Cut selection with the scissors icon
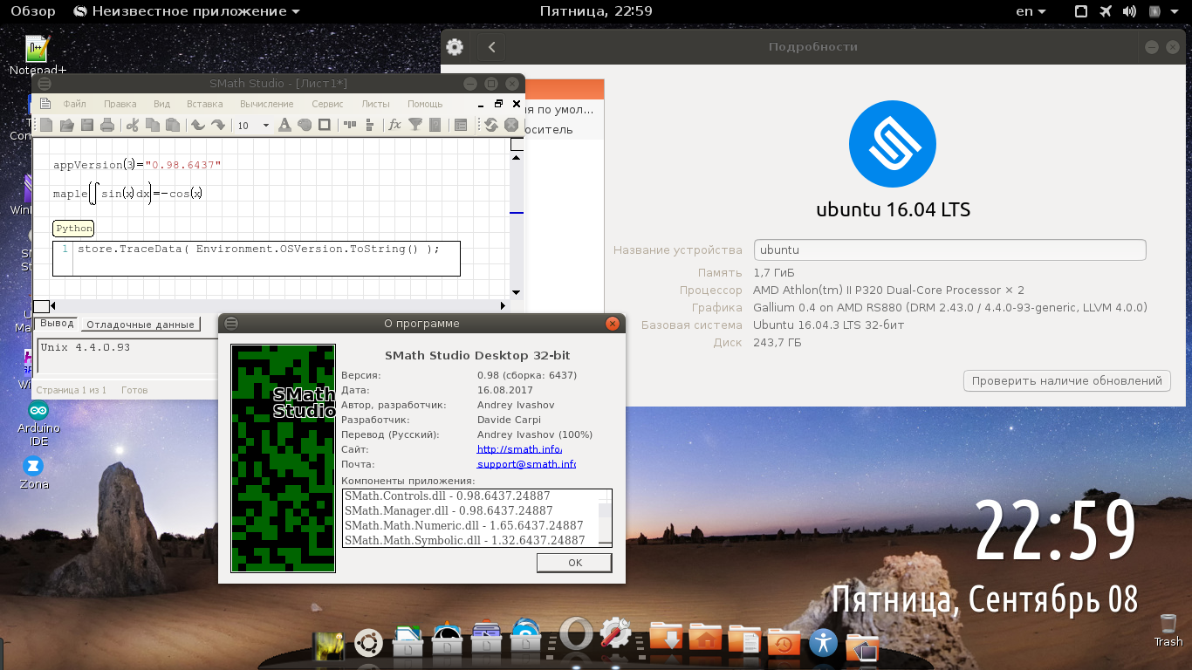 [133, 126]
